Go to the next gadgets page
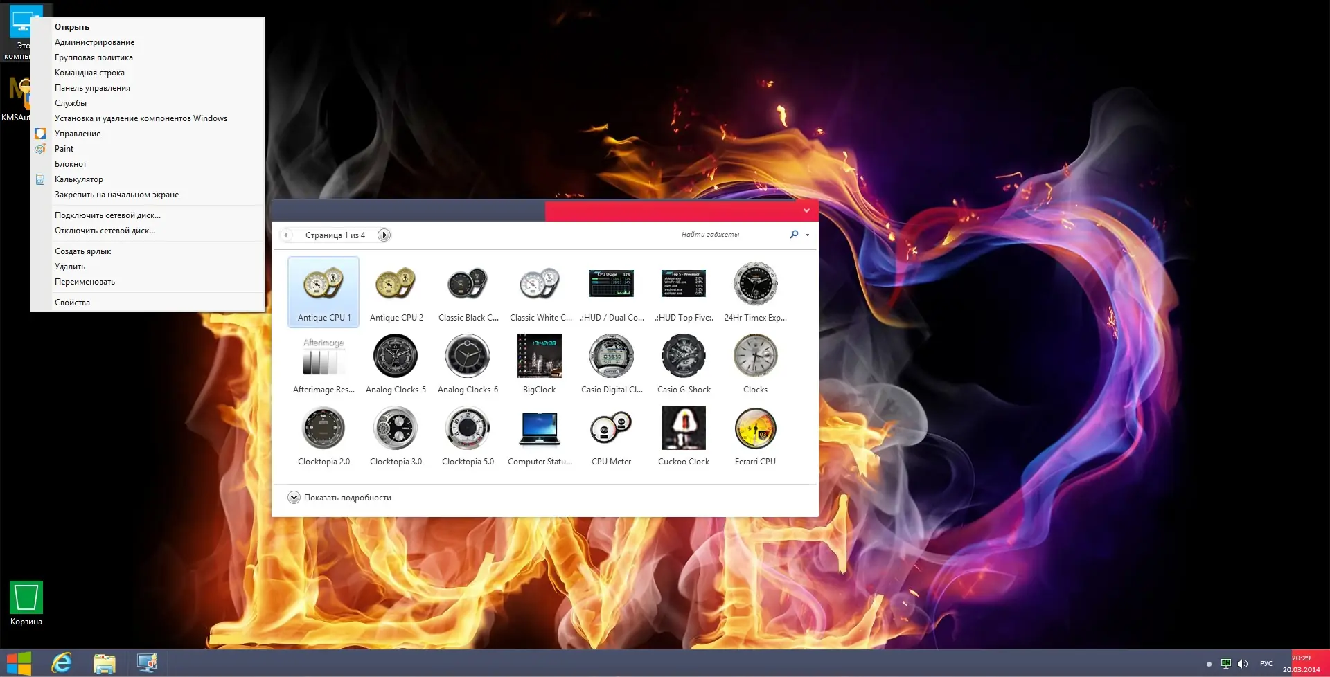Screen dimensions: 1330x677 pos(384,235)
